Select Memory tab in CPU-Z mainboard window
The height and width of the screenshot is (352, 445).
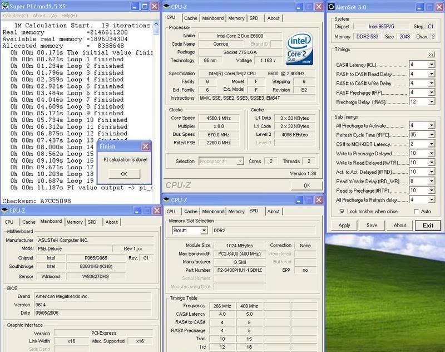coord(75,222)
